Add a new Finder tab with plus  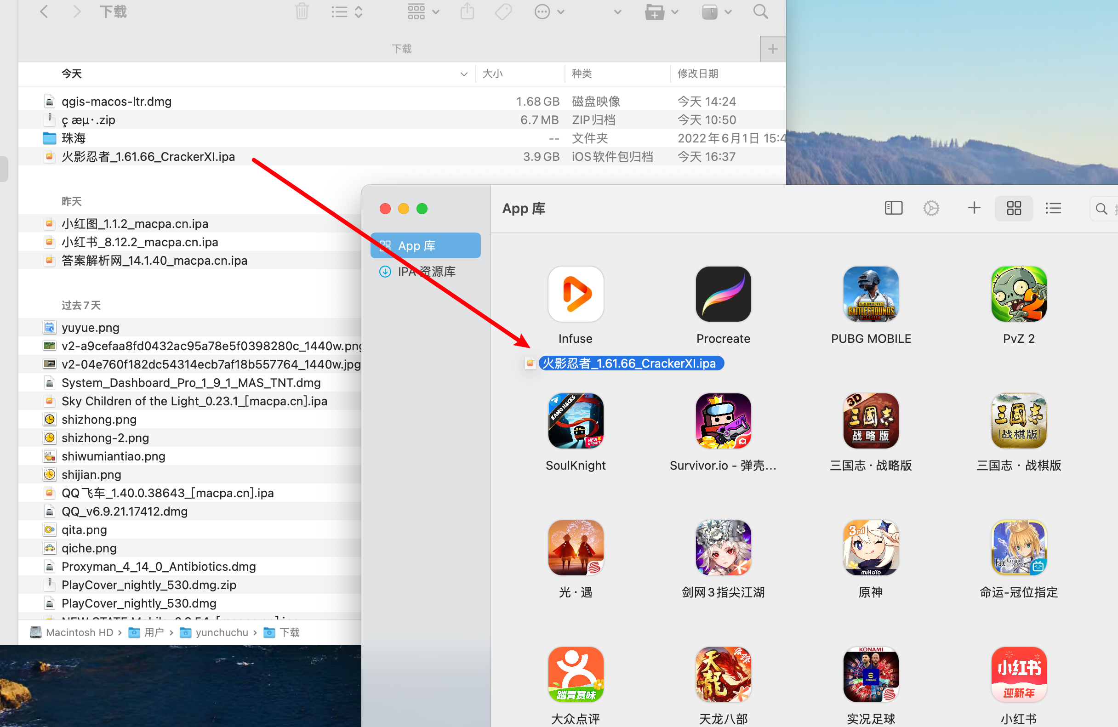pyautogui.click(x=772, y=49)
